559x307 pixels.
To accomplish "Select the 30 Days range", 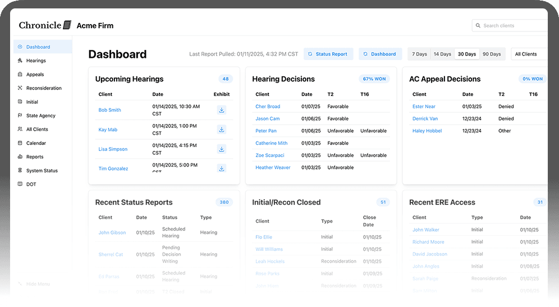I will (466, 54).
